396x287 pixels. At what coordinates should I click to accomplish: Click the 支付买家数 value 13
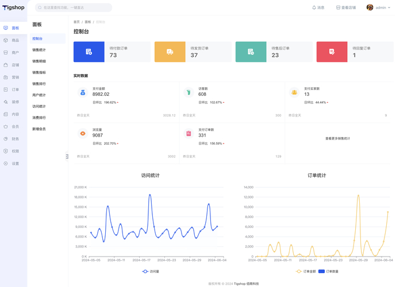pyautogui.click(x=306, y=94)
